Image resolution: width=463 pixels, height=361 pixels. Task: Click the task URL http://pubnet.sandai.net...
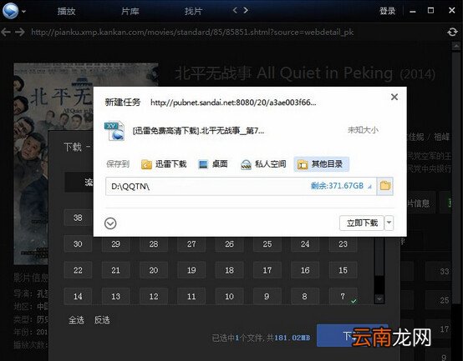pyautogui.click(x=233, y=103)
